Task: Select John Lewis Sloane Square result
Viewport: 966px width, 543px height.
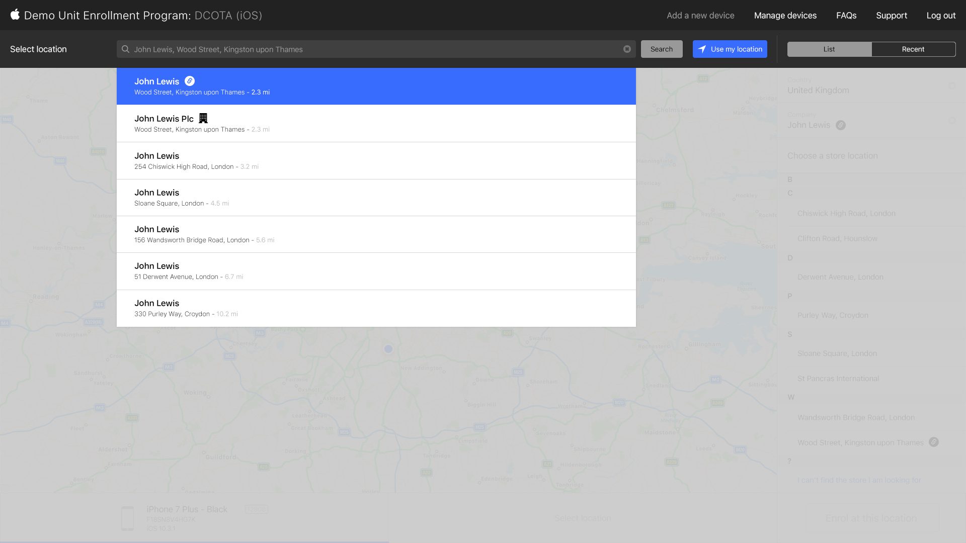Action: click(376, 198)
